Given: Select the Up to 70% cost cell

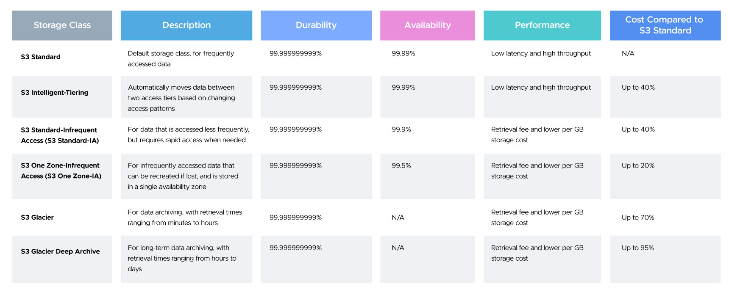Looking at the screenshot, I should (x=638, y=217).
